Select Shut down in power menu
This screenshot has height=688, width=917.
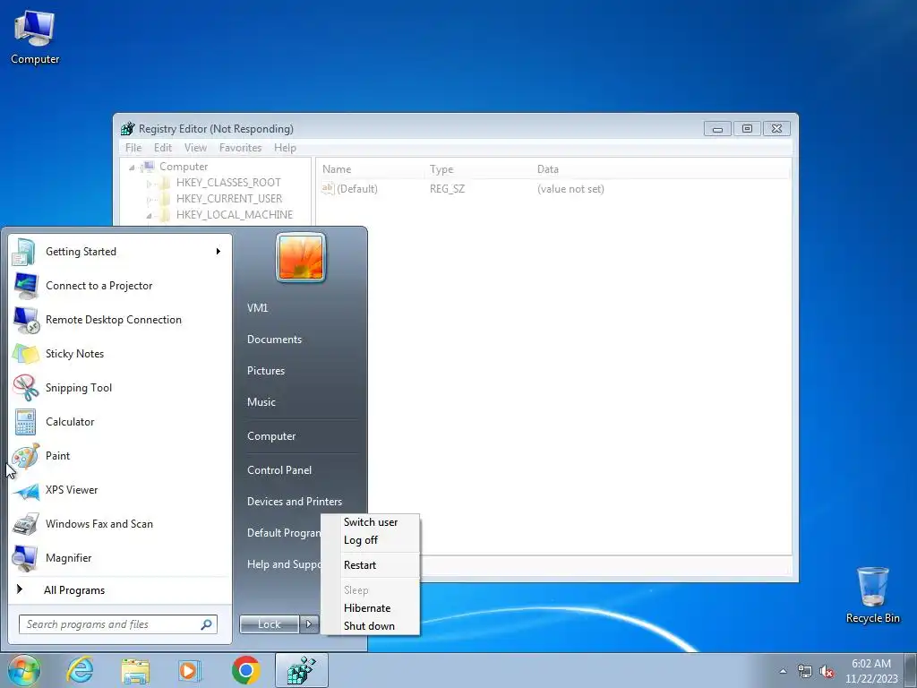[370, 626]
